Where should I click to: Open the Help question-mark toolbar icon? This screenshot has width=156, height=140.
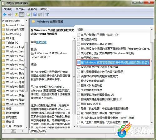pos(35,15)
